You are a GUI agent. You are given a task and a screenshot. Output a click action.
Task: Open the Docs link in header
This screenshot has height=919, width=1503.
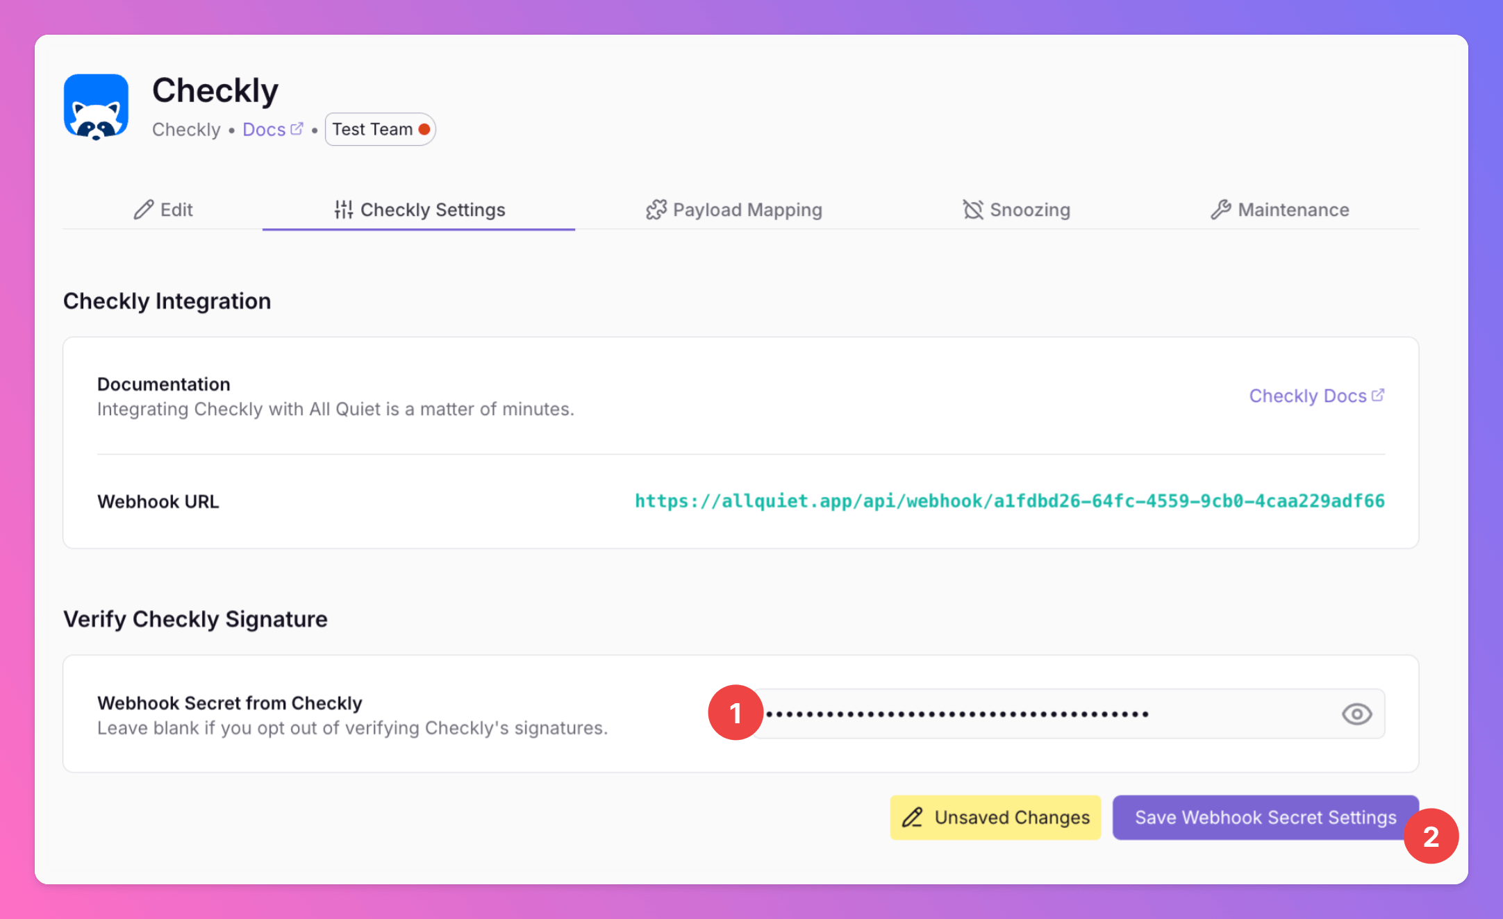pos(265,130)
